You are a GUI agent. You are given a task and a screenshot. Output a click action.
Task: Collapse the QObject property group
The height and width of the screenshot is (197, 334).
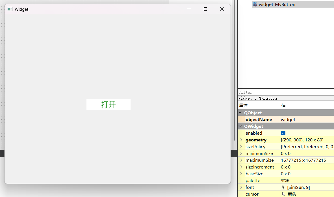pos(240,113)
